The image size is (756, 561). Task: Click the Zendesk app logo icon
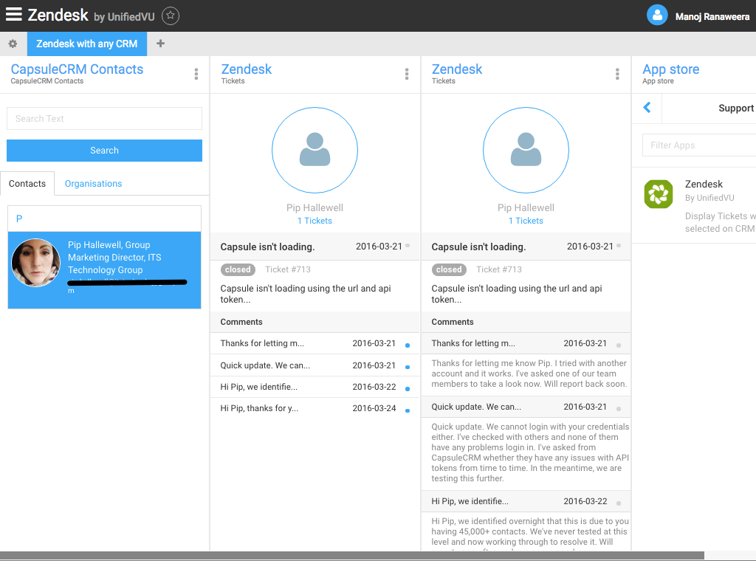[x=659, y=194]
